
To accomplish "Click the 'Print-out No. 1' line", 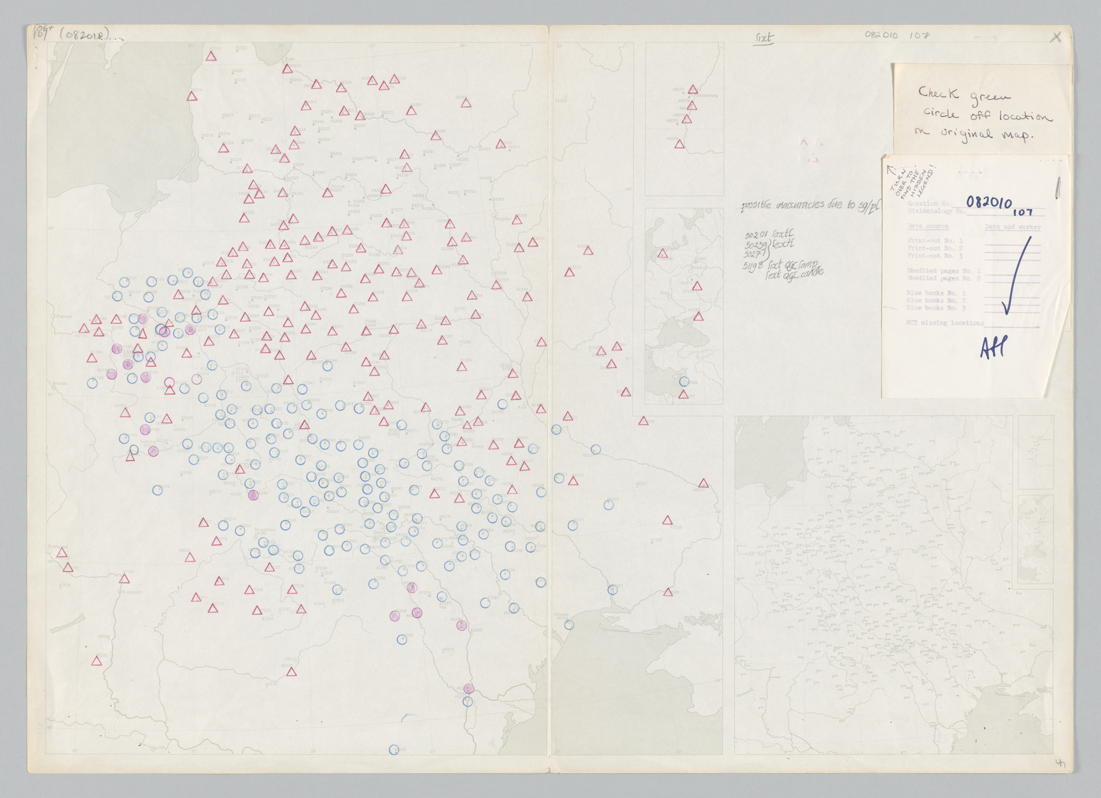I will click(935, 241).
